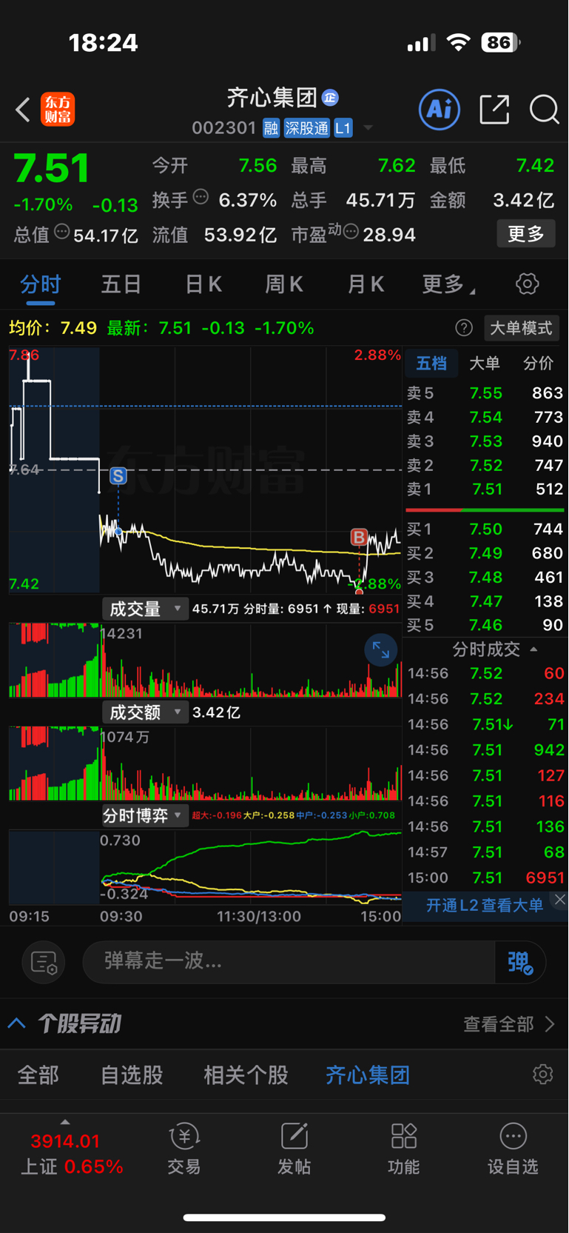This screenshot has width=569, height=1233.
Task: Select the 分价 tab
Action: tap(538, 363)
